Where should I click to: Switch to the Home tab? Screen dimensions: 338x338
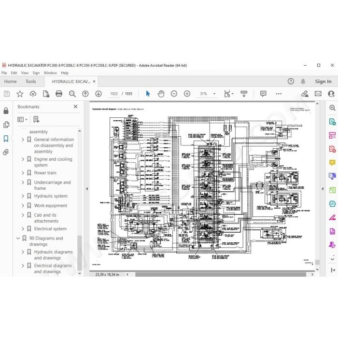point(10,82)
